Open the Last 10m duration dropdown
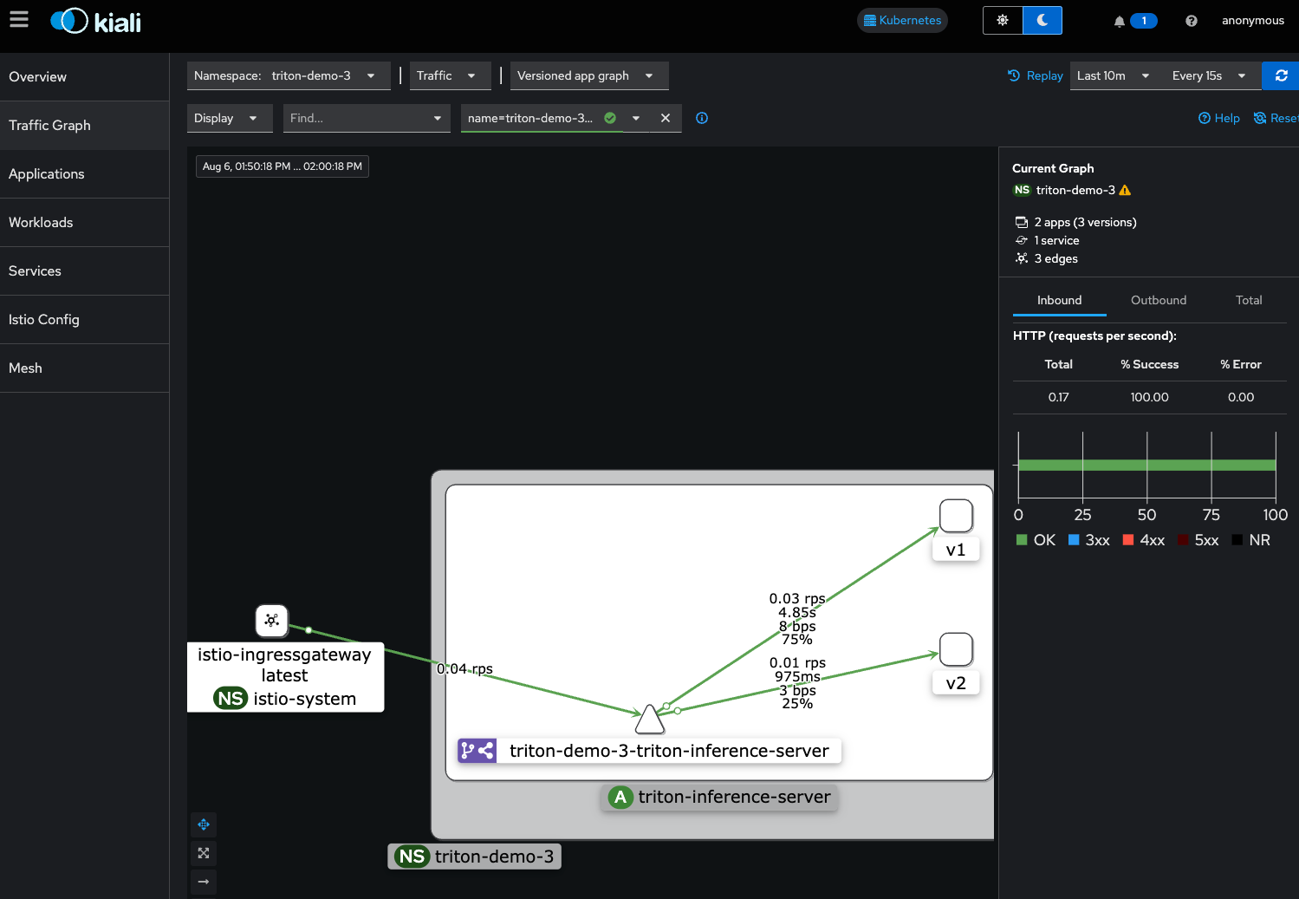 pyautogui.click(x=1114, y=75)
